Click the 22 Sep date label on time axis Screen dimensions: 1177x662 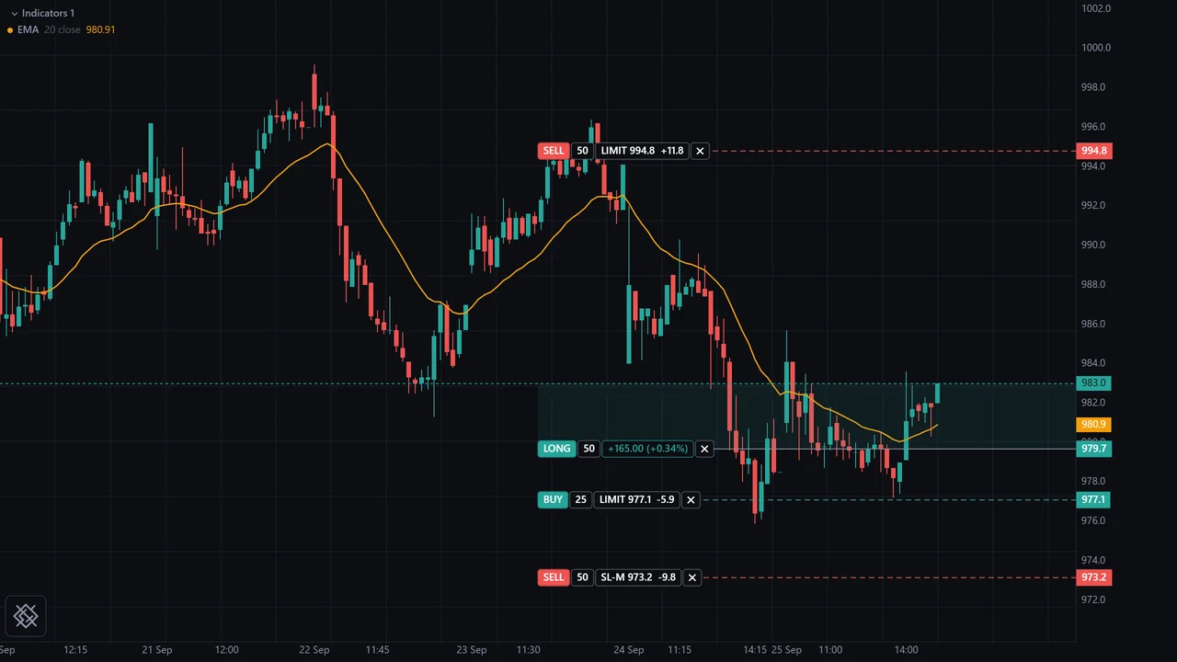coord(314,650)
